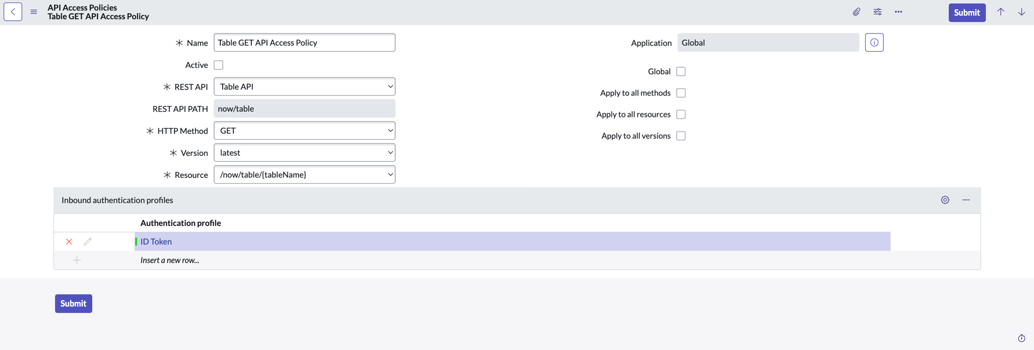
Task: Click the REST API PATH field
Action: 304,108
